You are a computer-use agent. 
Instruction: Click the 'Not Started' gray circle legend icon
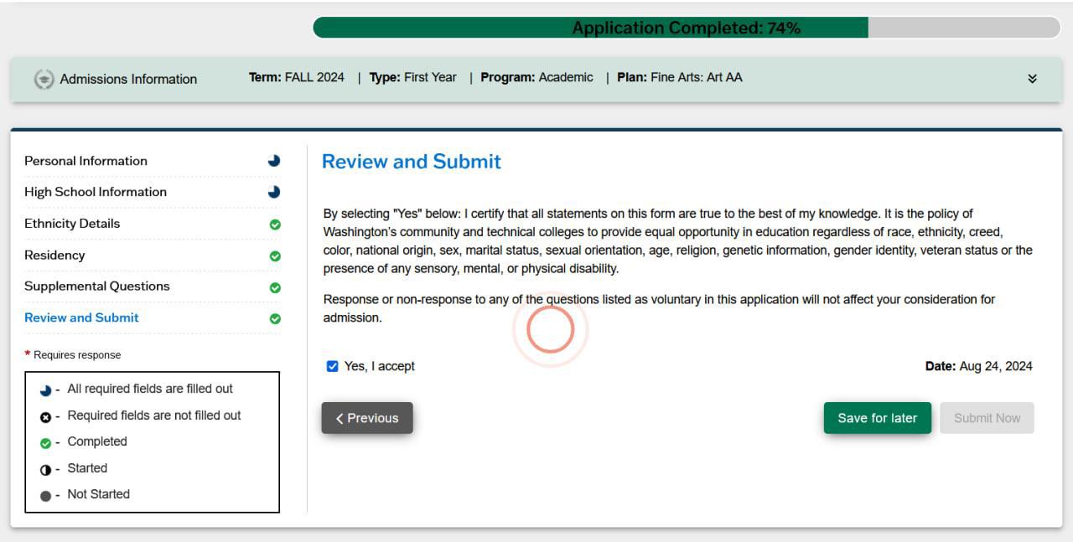coord(45,495)
